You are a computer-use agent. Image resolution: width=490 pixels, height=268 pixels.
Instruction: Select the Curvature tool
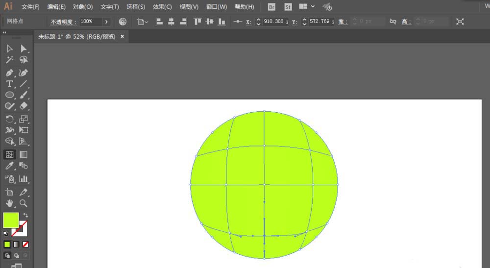click(24, 73)
